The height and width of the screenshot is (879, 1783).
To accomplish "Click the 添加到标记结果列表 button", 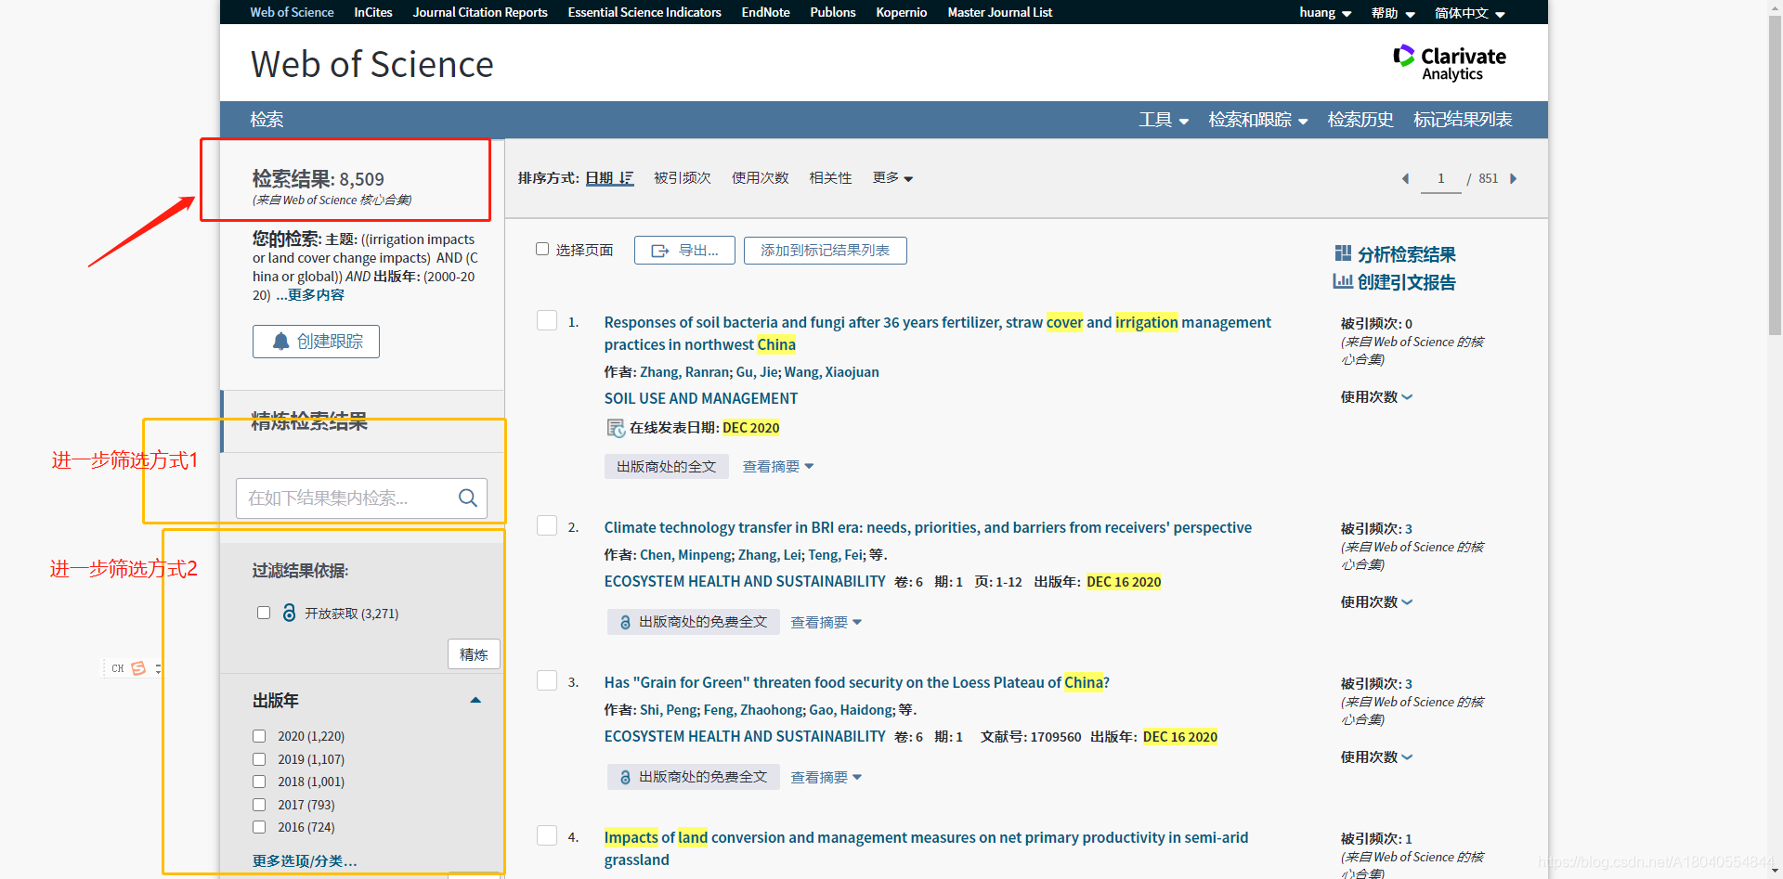I will pos(826,251).
